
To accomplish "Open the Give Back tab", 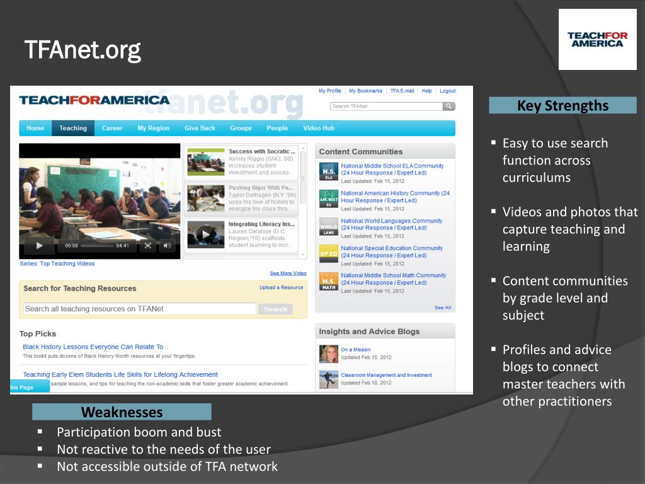I will [200, 128].
